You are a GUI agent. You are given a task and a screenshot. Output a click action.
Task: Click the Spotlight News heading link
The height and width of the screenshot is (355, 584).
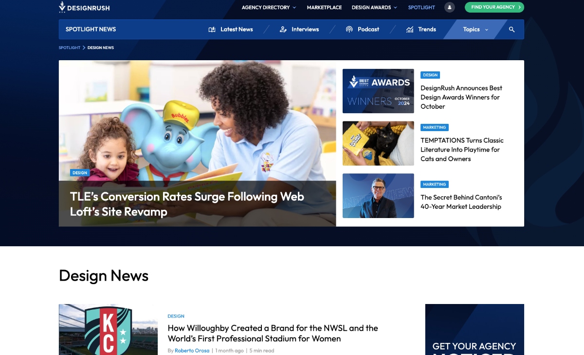pos(91,30)
